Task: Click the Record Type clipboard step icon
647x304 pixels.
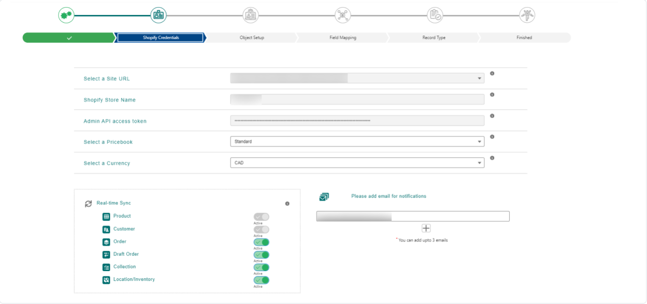Action: pyautogui.click(x=435, y=15)
